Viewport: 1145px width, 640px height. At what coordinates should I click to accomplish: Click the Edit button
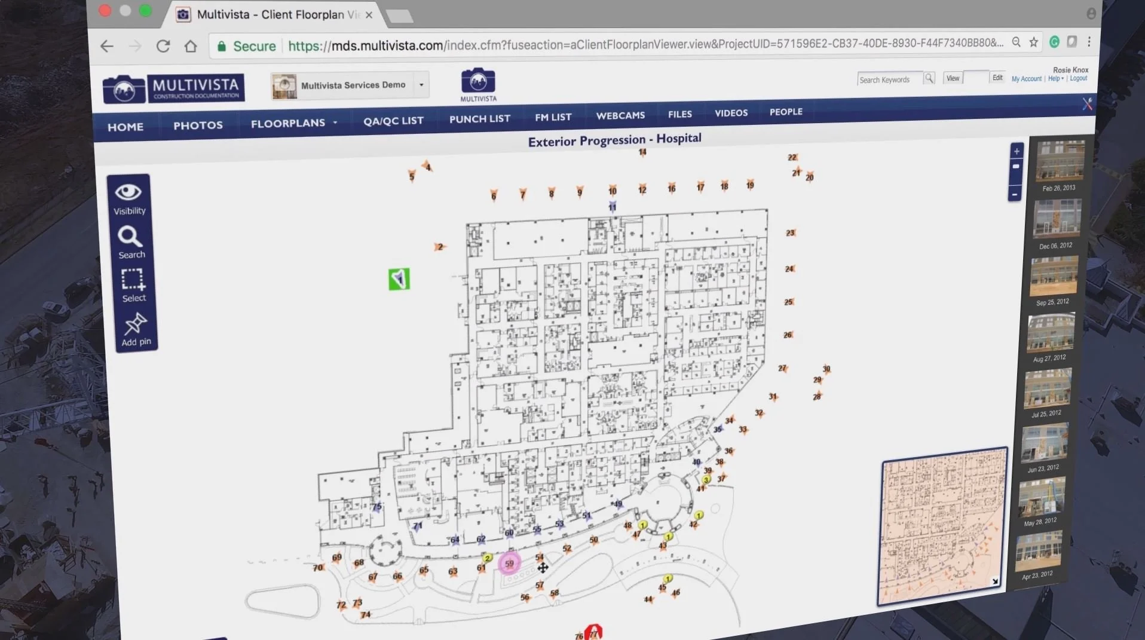997,78
